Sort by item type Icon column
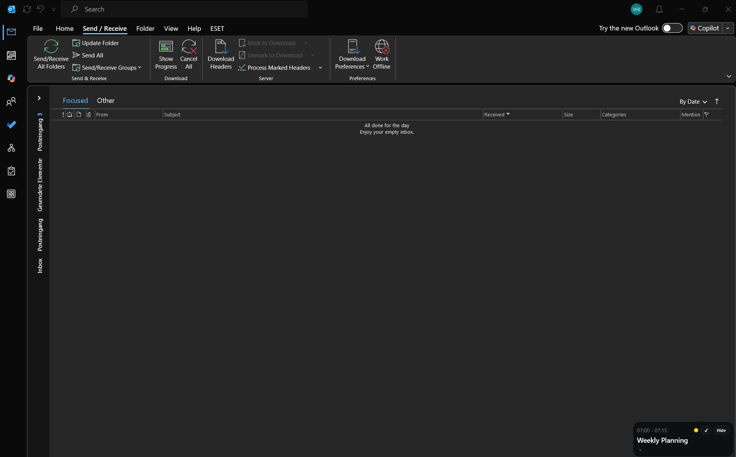Screen dimensions: 736x457 pos(79,114)
